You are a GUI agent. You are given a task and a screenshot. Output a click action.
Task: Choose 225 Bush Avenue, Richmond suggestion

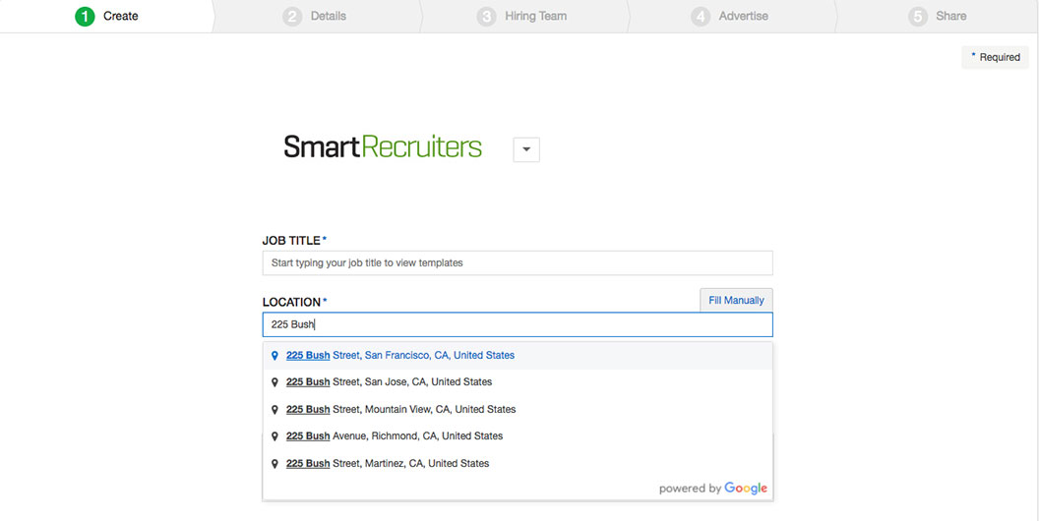[394, 436]
